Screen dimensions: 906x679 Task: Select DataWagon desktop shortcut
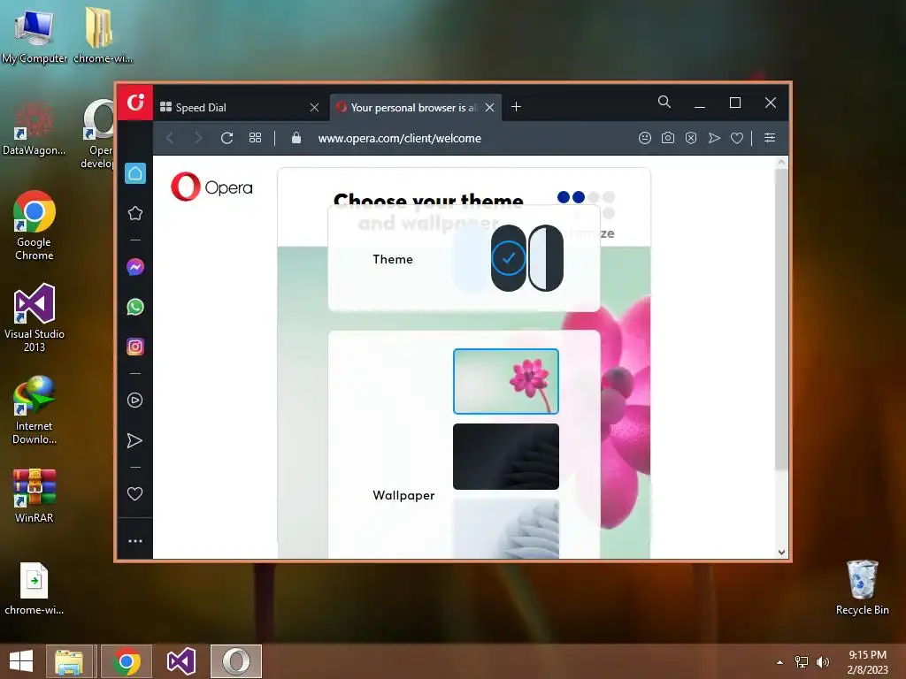click(x=35, y=128)
